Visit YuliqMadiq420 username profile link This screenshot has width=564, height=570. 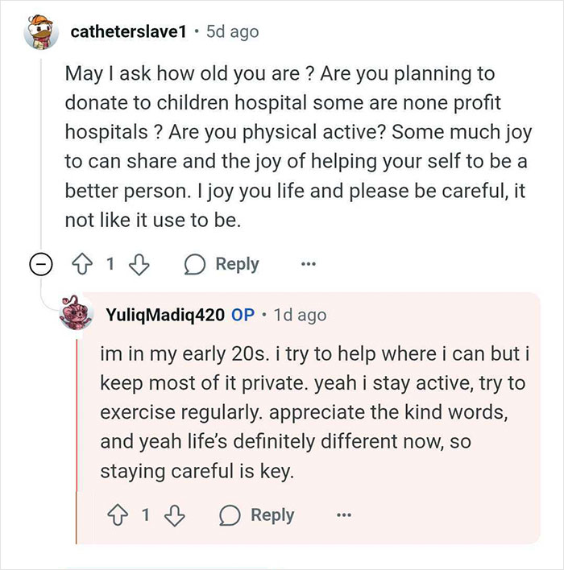[x=164, y=315]
